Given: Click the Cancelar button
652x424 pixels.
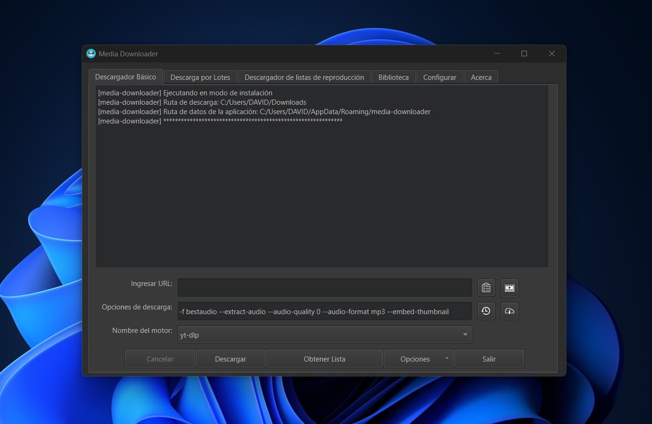Looking at the screenshot, I should 160,359.
